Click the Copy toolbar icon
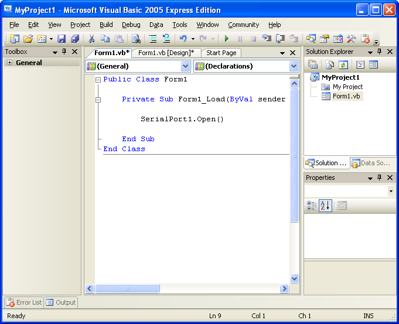The height and width of the screenshot is (324, 399). click(x=105, y=39)
